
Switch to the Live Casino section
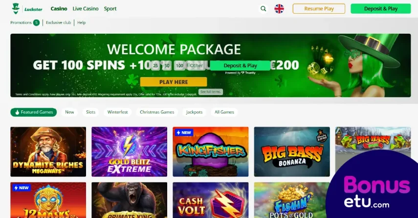(86, 9)
